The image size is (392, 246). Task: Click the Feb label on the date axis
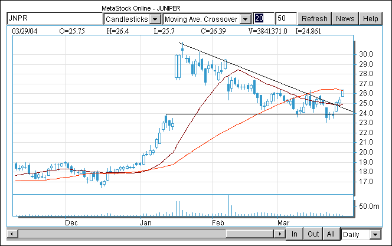point(218,223)
